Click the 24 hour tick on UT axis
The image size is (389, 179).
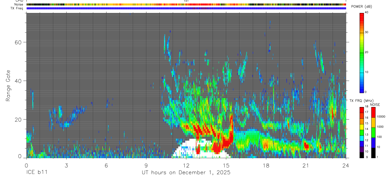click(x=346, y=165)
